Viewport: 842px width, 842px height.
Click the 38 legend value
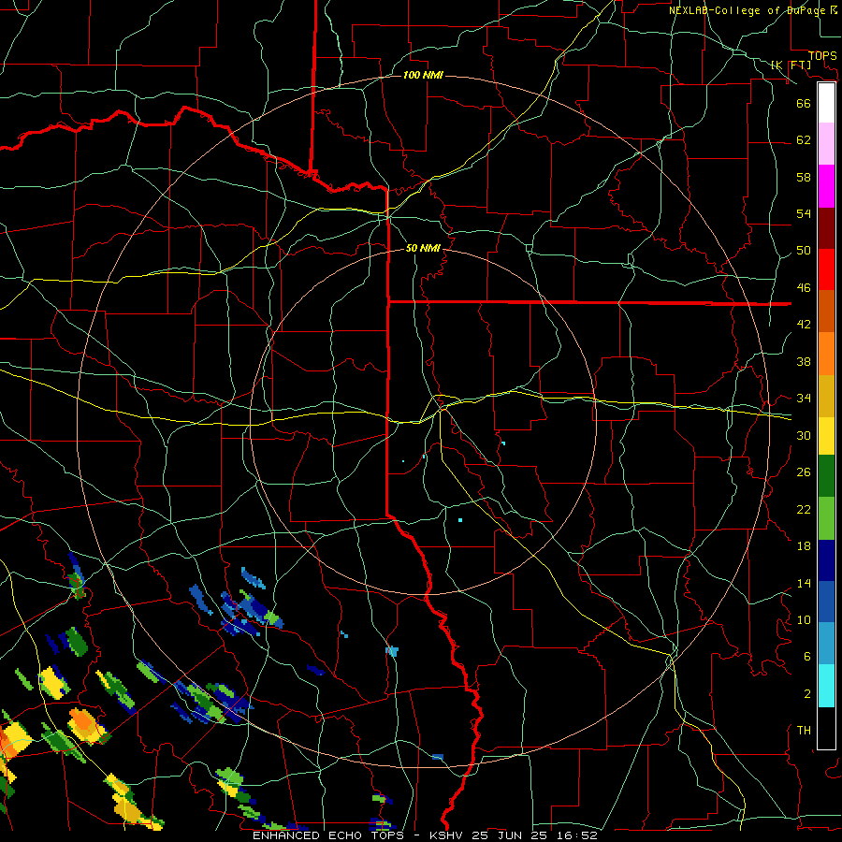click(804, 361)
